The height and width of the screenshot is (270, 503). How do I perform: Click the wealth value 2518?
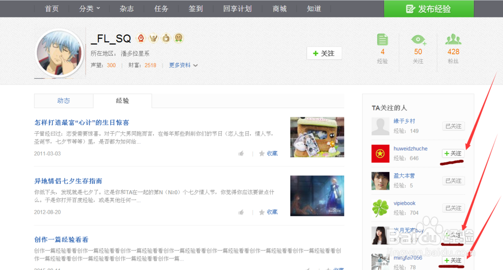click(150, 65)
